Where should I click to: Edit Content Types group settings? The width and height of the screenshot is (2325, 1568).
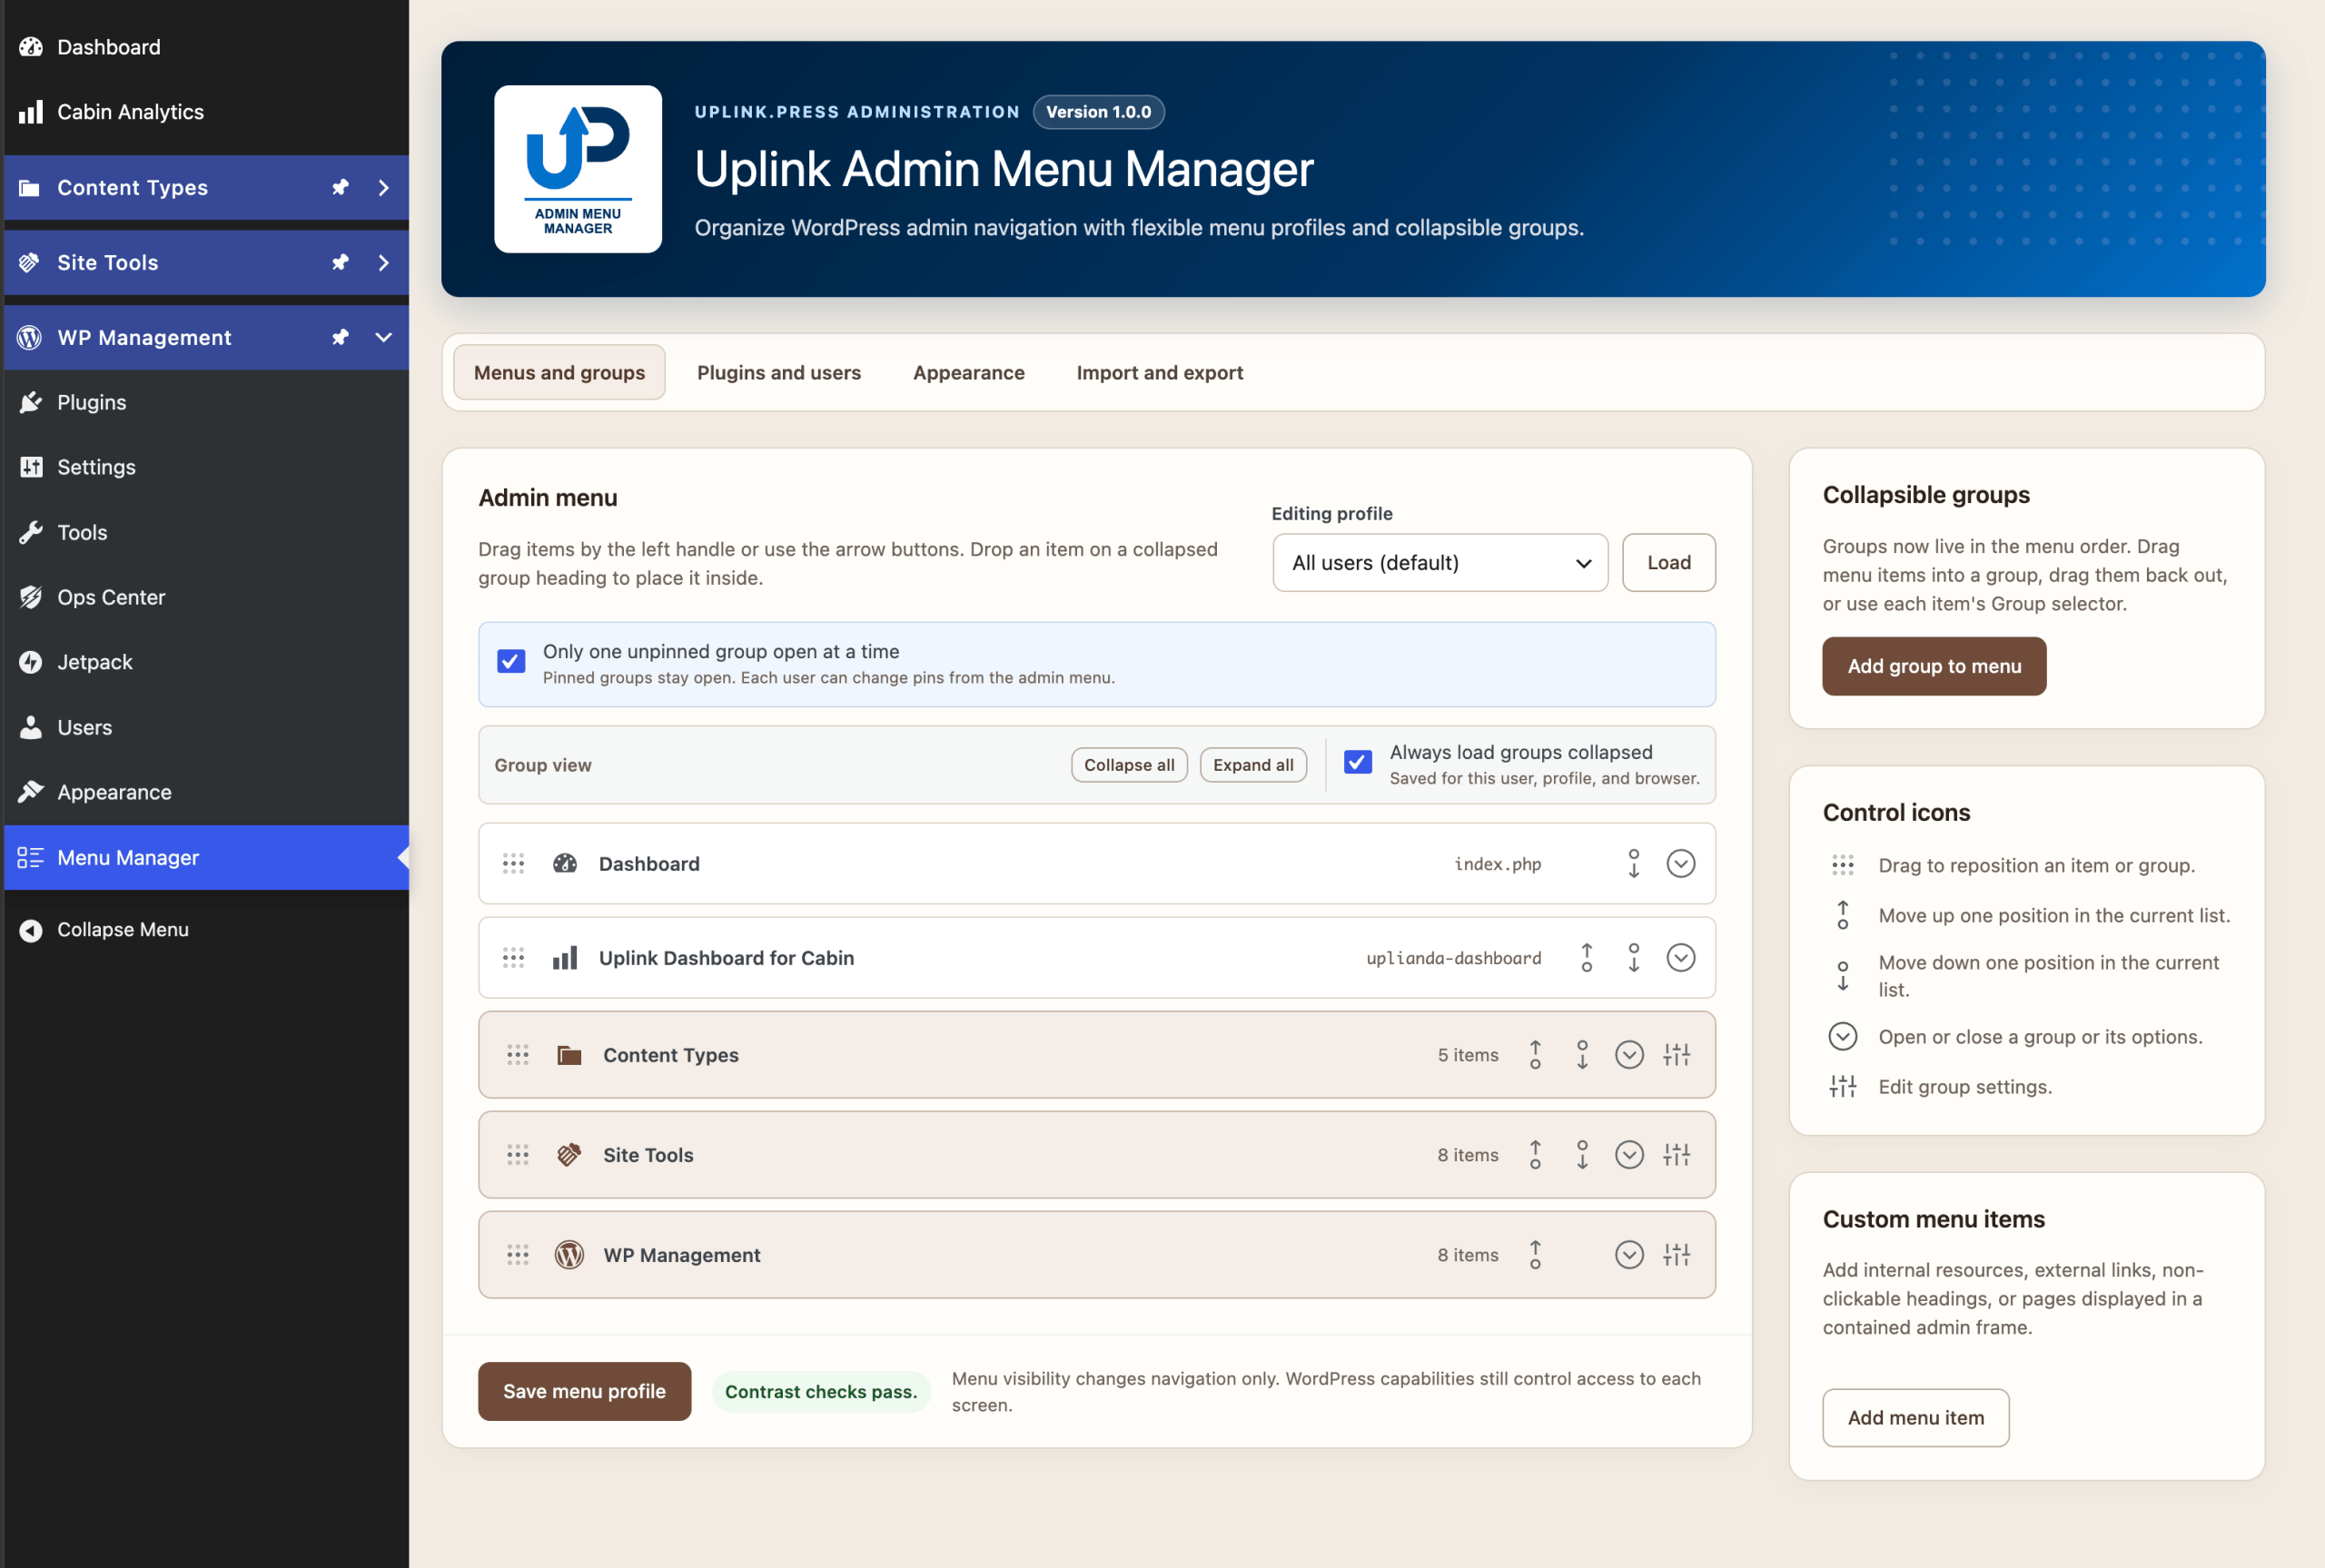[x=1677, y=1055]
